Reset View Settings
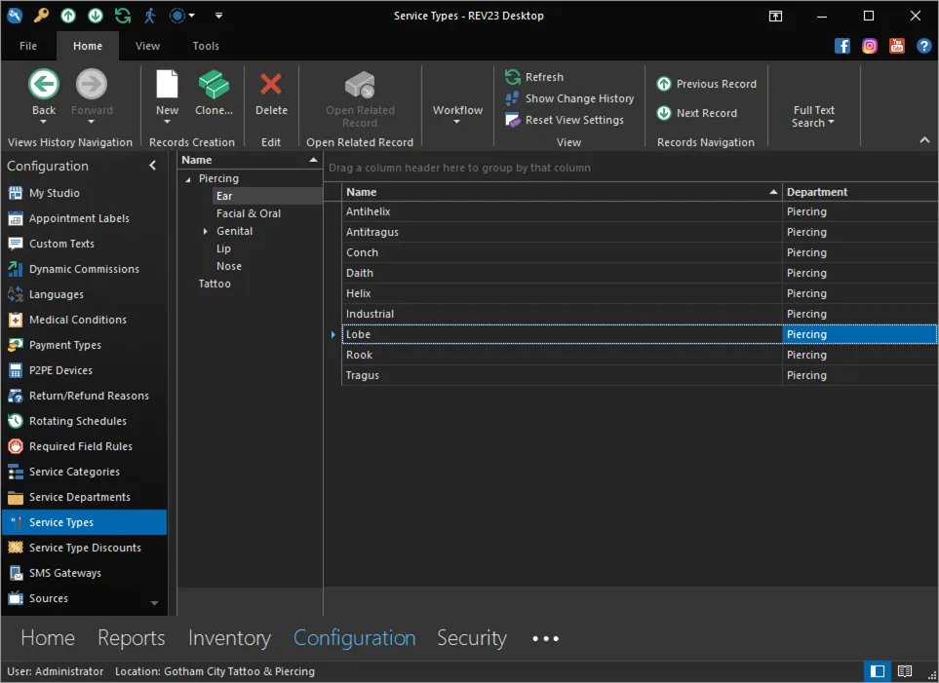This screenshot has height=683, width=939. click(565, 120)
